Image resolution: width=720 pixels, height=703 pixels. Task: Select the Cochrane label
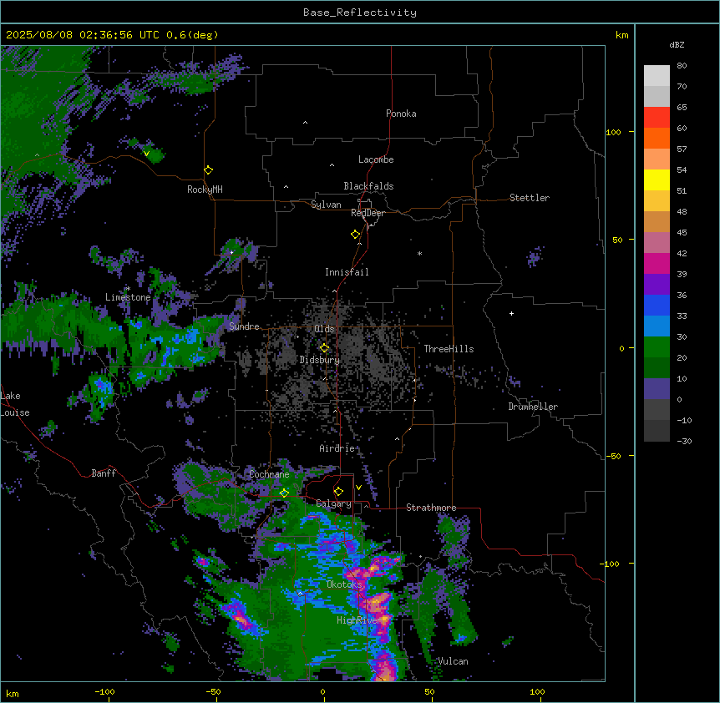pyautogui.click(x=269, y=474)
